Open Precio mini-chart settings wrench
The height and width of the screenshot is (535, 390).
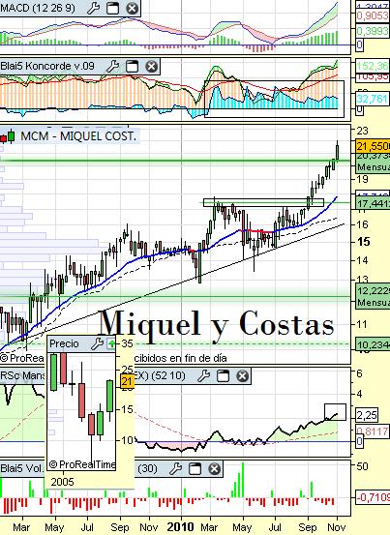97,343
